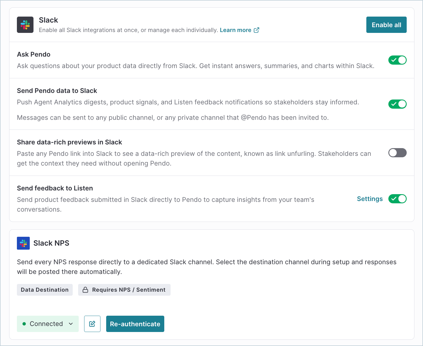Open Settings for Send feedback to Listen
The image size is (423, 346).
point(370,199)
